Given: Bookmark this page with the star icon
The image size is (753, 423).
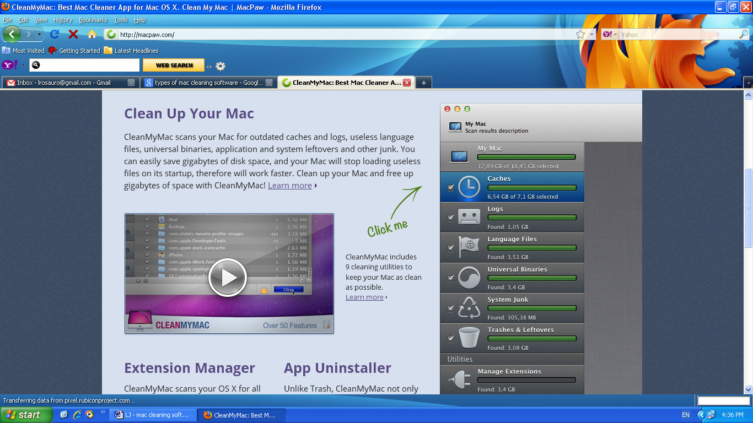Looking at the screenshot, I should click(x=580, y=34).
